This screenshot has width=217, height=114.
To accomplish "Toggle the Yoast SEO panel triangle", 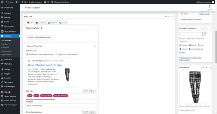I will point(173,16).
